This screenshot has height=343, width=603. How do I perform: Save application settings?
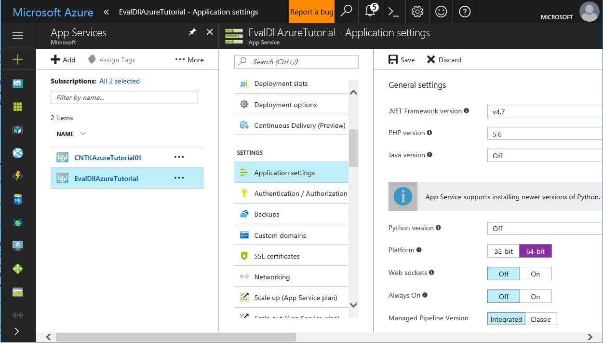402,60
